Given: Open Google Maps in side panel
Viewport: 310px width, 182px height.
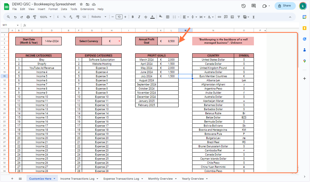Looking at the screenshot, I should coord(305,61).
